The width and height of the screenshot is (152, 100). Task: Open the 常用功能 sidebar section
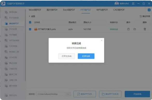11,12
